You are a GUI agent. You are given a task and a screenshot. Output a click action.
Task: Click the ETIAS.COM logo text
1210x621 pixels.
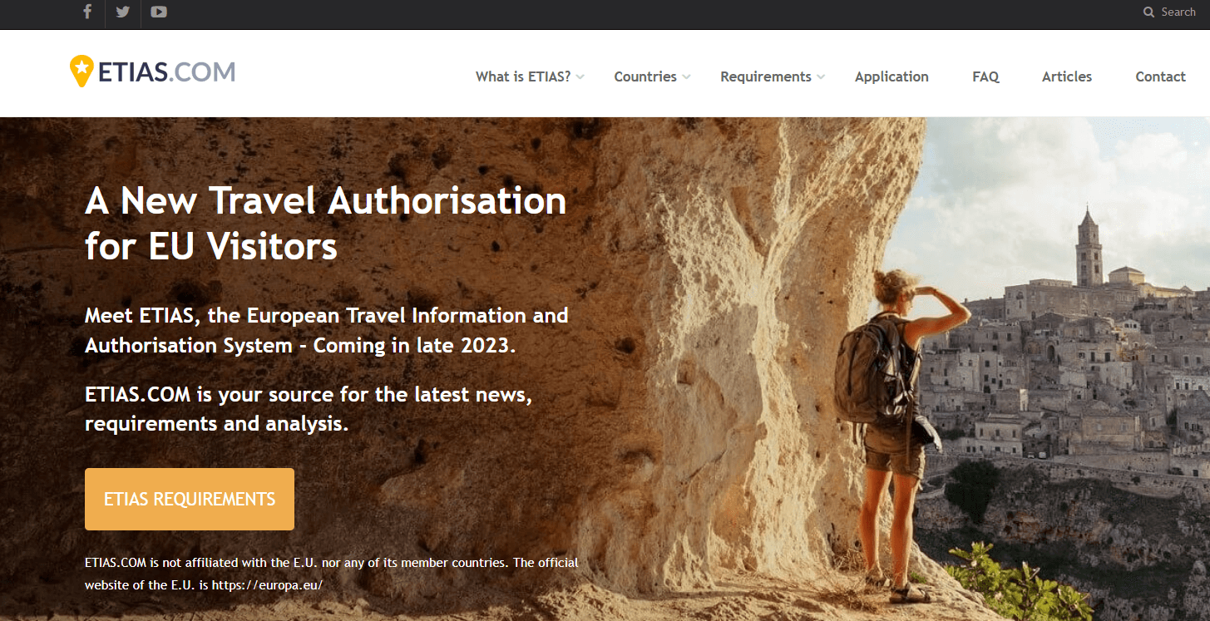coord(166,72)
